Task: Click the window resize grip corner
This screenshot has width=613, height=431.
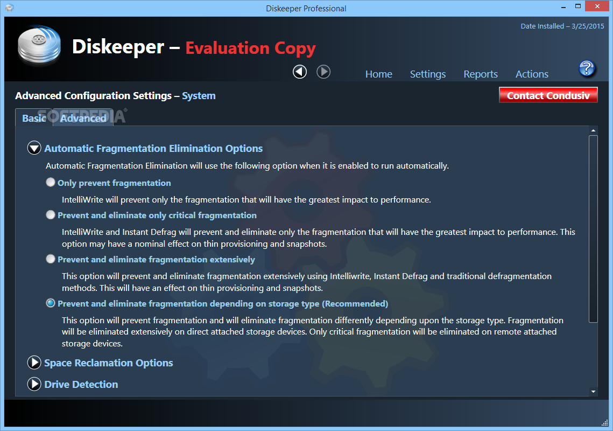Action: tap(605, 423)
